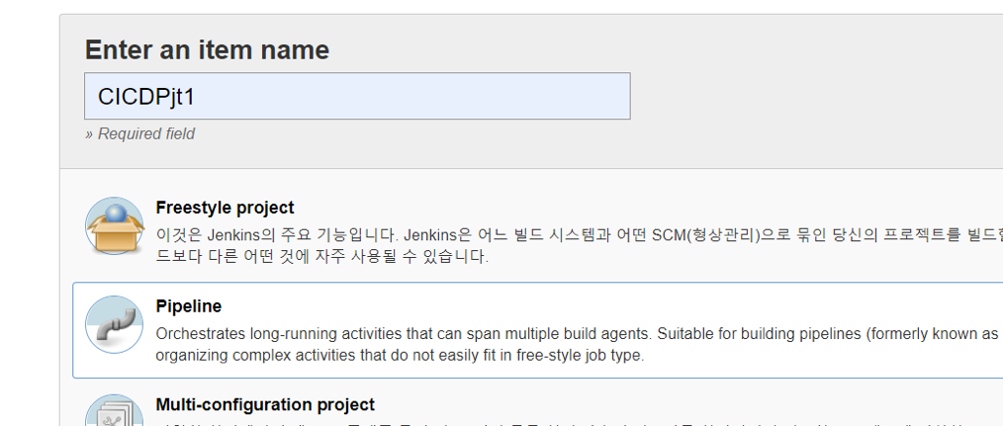
Task: Click the blue globe atop Freestyle box
Action: click(116, 213)
